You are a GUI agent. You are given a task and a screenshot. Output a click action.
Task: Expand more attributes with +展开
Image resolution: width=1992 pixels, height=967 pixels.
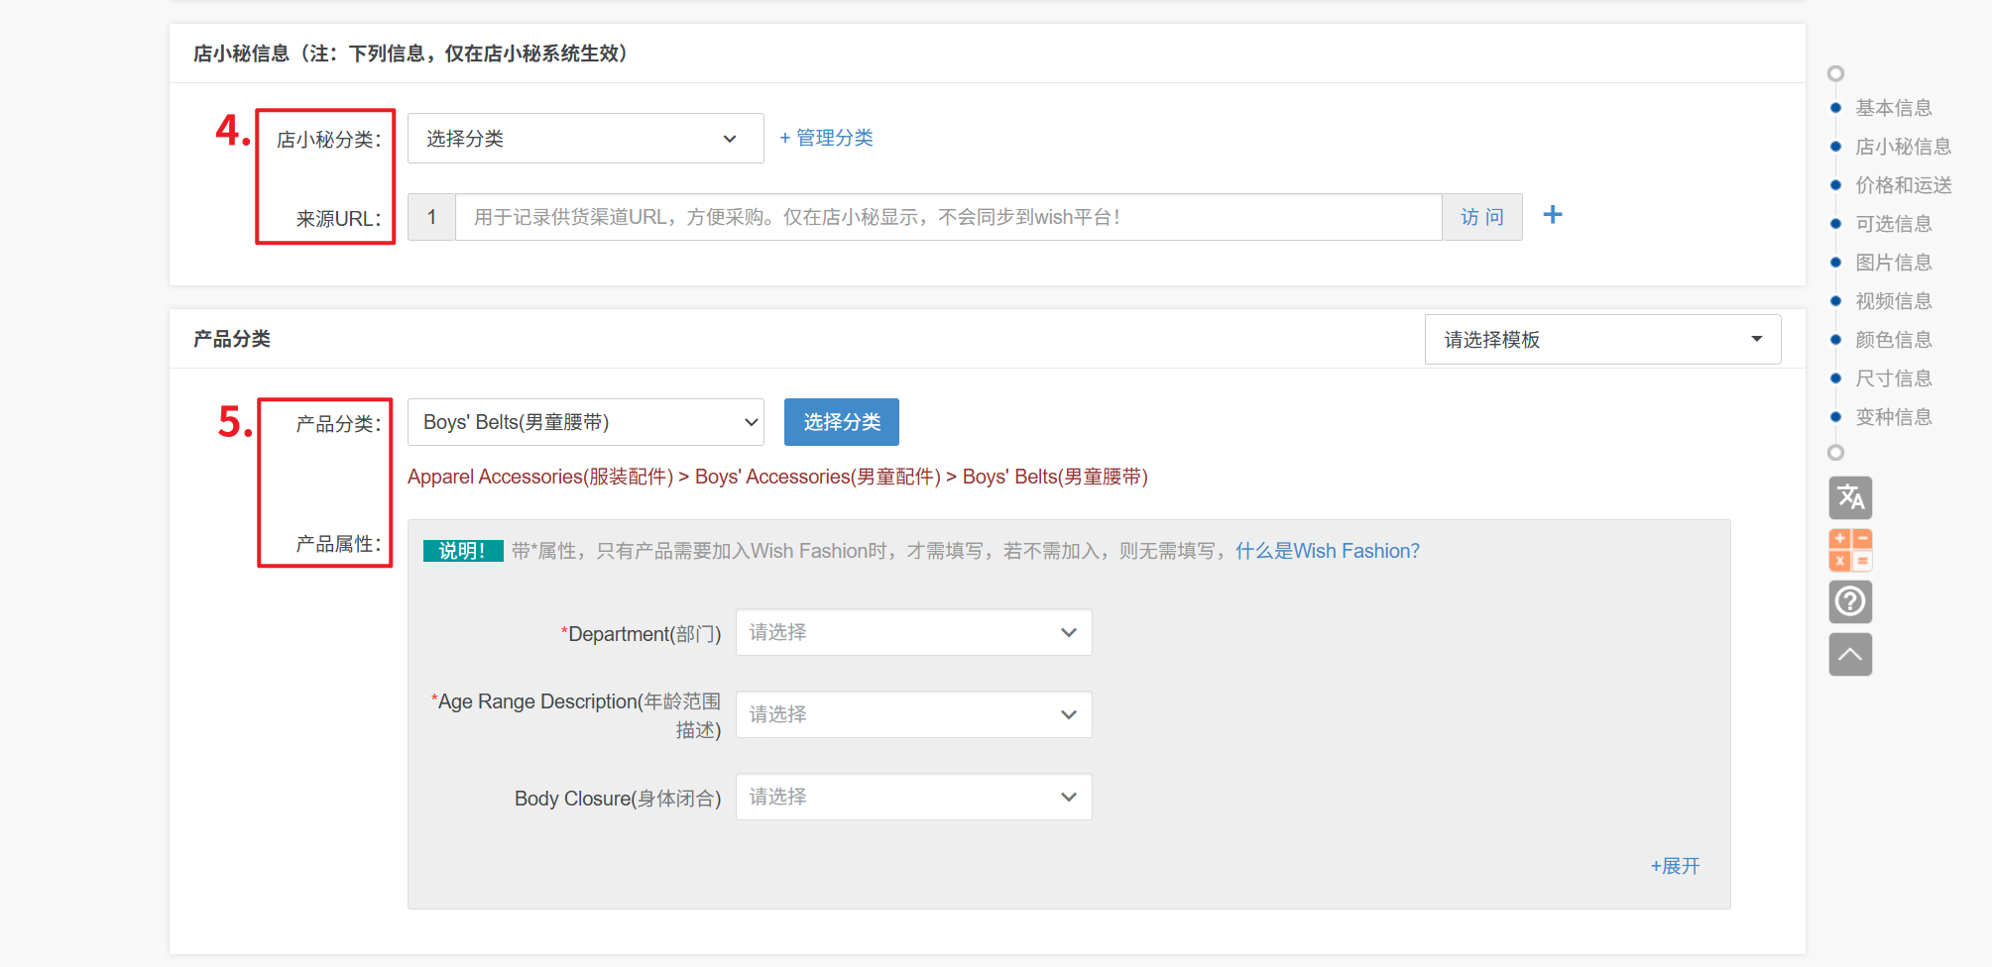[1675, 866]
